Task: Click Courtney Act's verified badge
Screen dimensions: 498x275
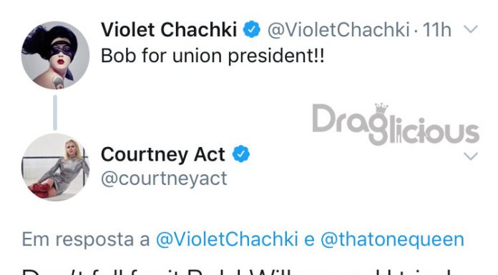Action: (x=241, y=154)
